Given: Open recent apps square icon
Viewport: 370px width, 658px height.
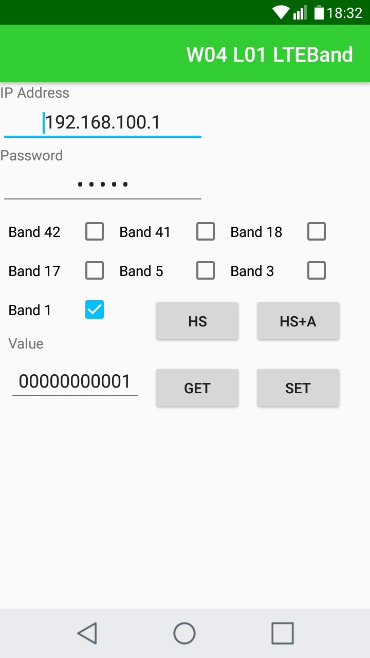Looking at the screenshot, I should click(282, 633).
